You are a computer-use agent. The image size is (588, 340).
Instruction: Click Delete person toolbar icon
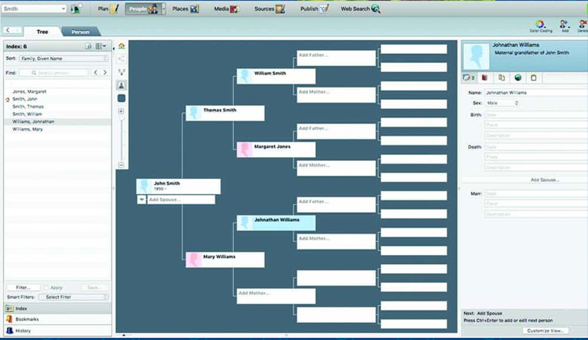click(583, 26)
